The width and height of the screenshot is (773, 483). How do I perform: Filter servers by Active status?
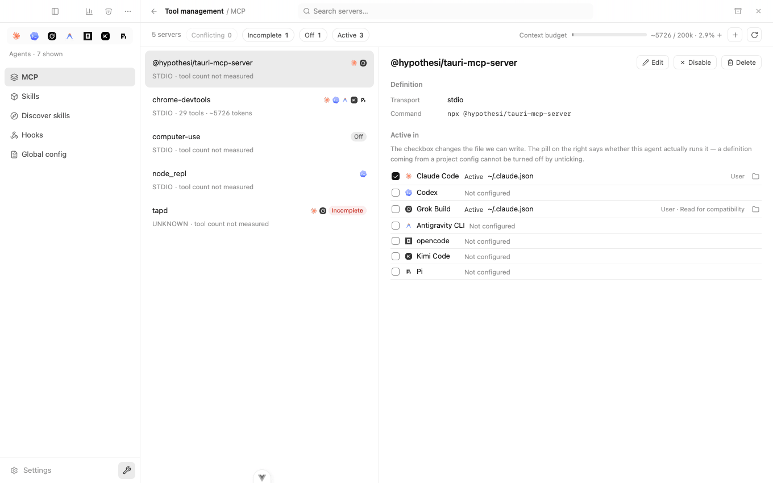[x=351, y=35]
